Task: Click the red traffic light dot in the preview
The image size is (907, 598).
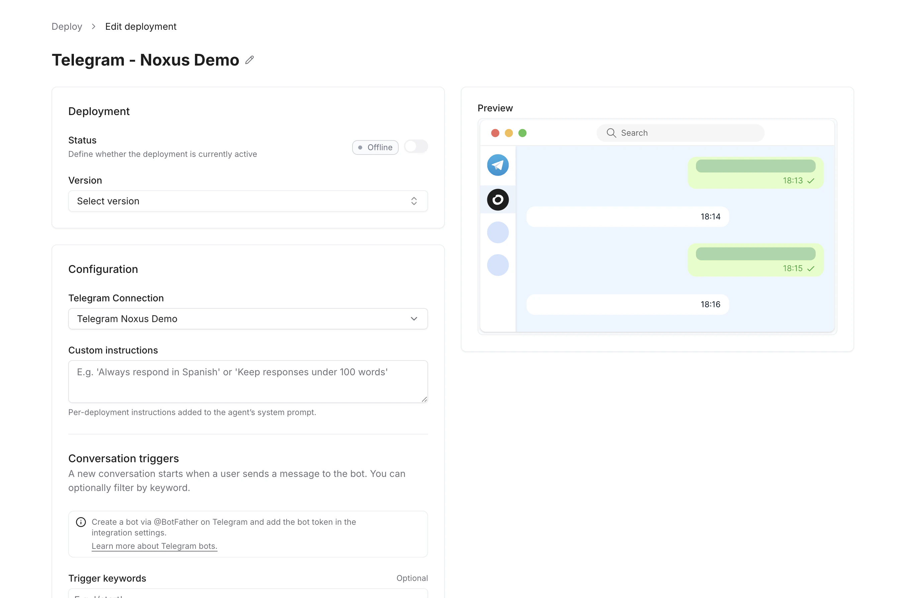Action: click(495, 133)
